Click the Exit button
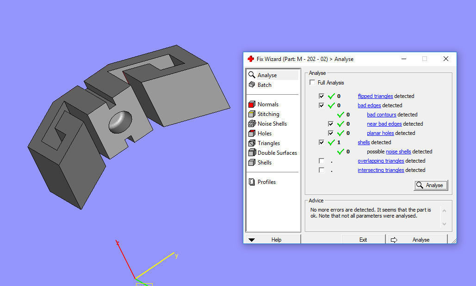The height and width of the screenshot is (286, 476). click(364, 240)
